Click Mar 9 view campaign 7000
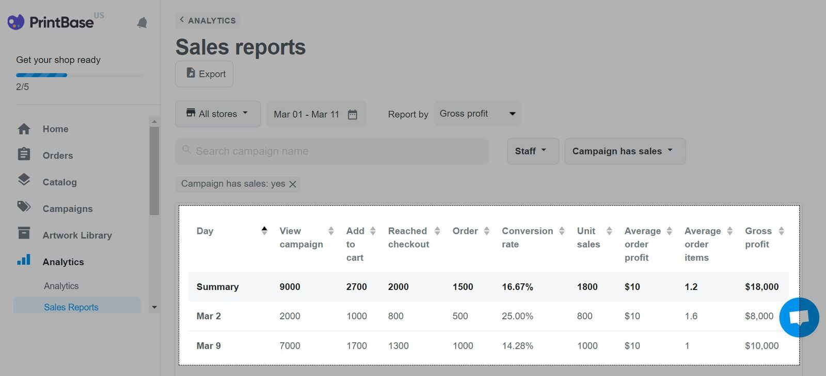Screen dimensions: 826x376 point(290,346)
